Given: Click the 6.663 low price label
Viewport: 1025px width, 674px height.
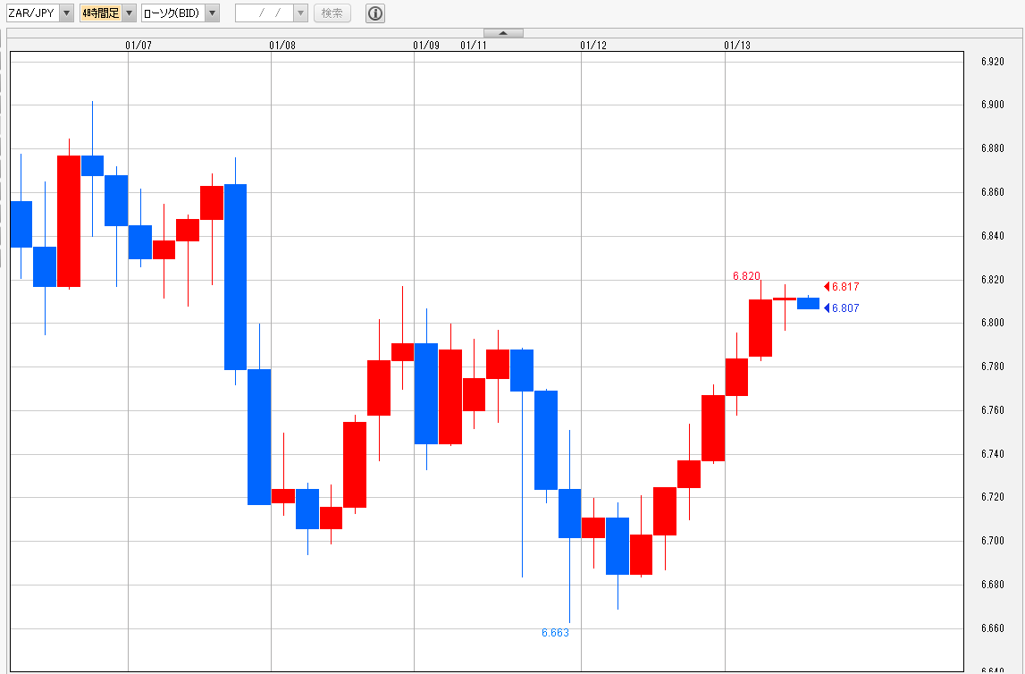Looking at the screenshot, I should (555, 633).
